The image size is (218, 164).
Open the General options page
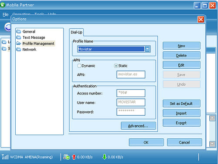pos(29,31)
